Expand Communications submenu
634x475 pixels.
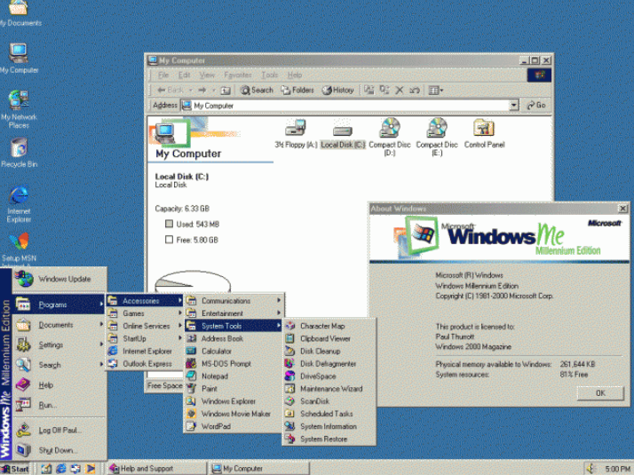(x=234, y=301)
